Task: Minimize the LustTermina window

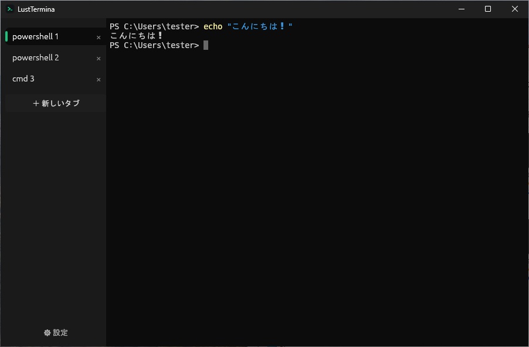Action: (x=462, y=9)
